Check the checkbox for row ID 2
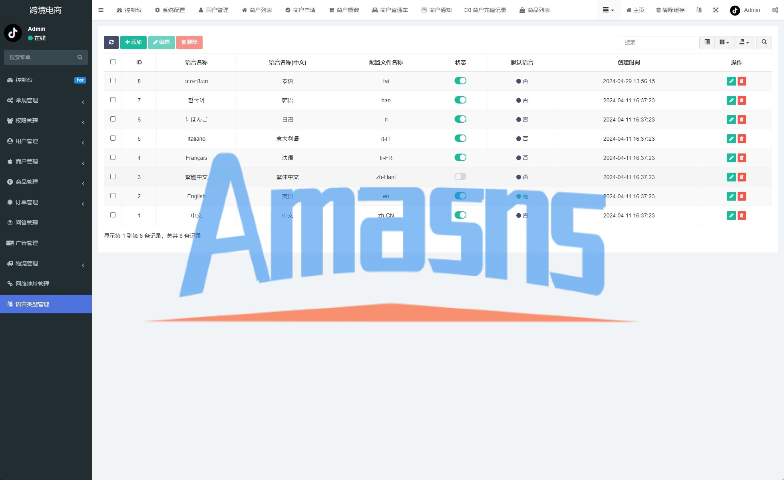 pos(113,196)
